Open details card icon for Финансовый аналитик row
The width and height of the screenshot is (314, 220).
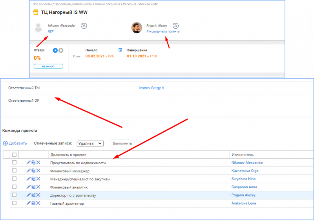pyautogui.click(x=33, y=187)
